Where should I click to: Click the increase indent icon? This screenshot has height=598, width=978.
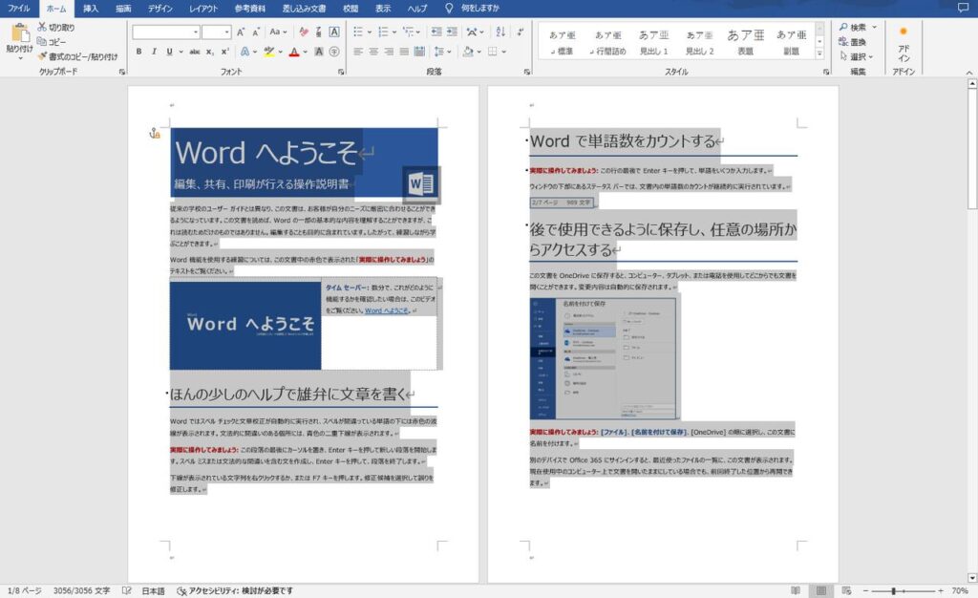coord(452,32)
